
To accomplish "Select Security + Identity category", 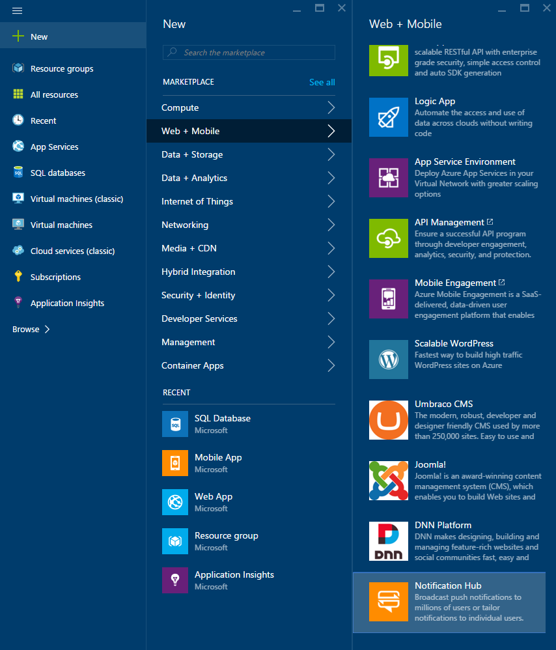I will 249,295.
